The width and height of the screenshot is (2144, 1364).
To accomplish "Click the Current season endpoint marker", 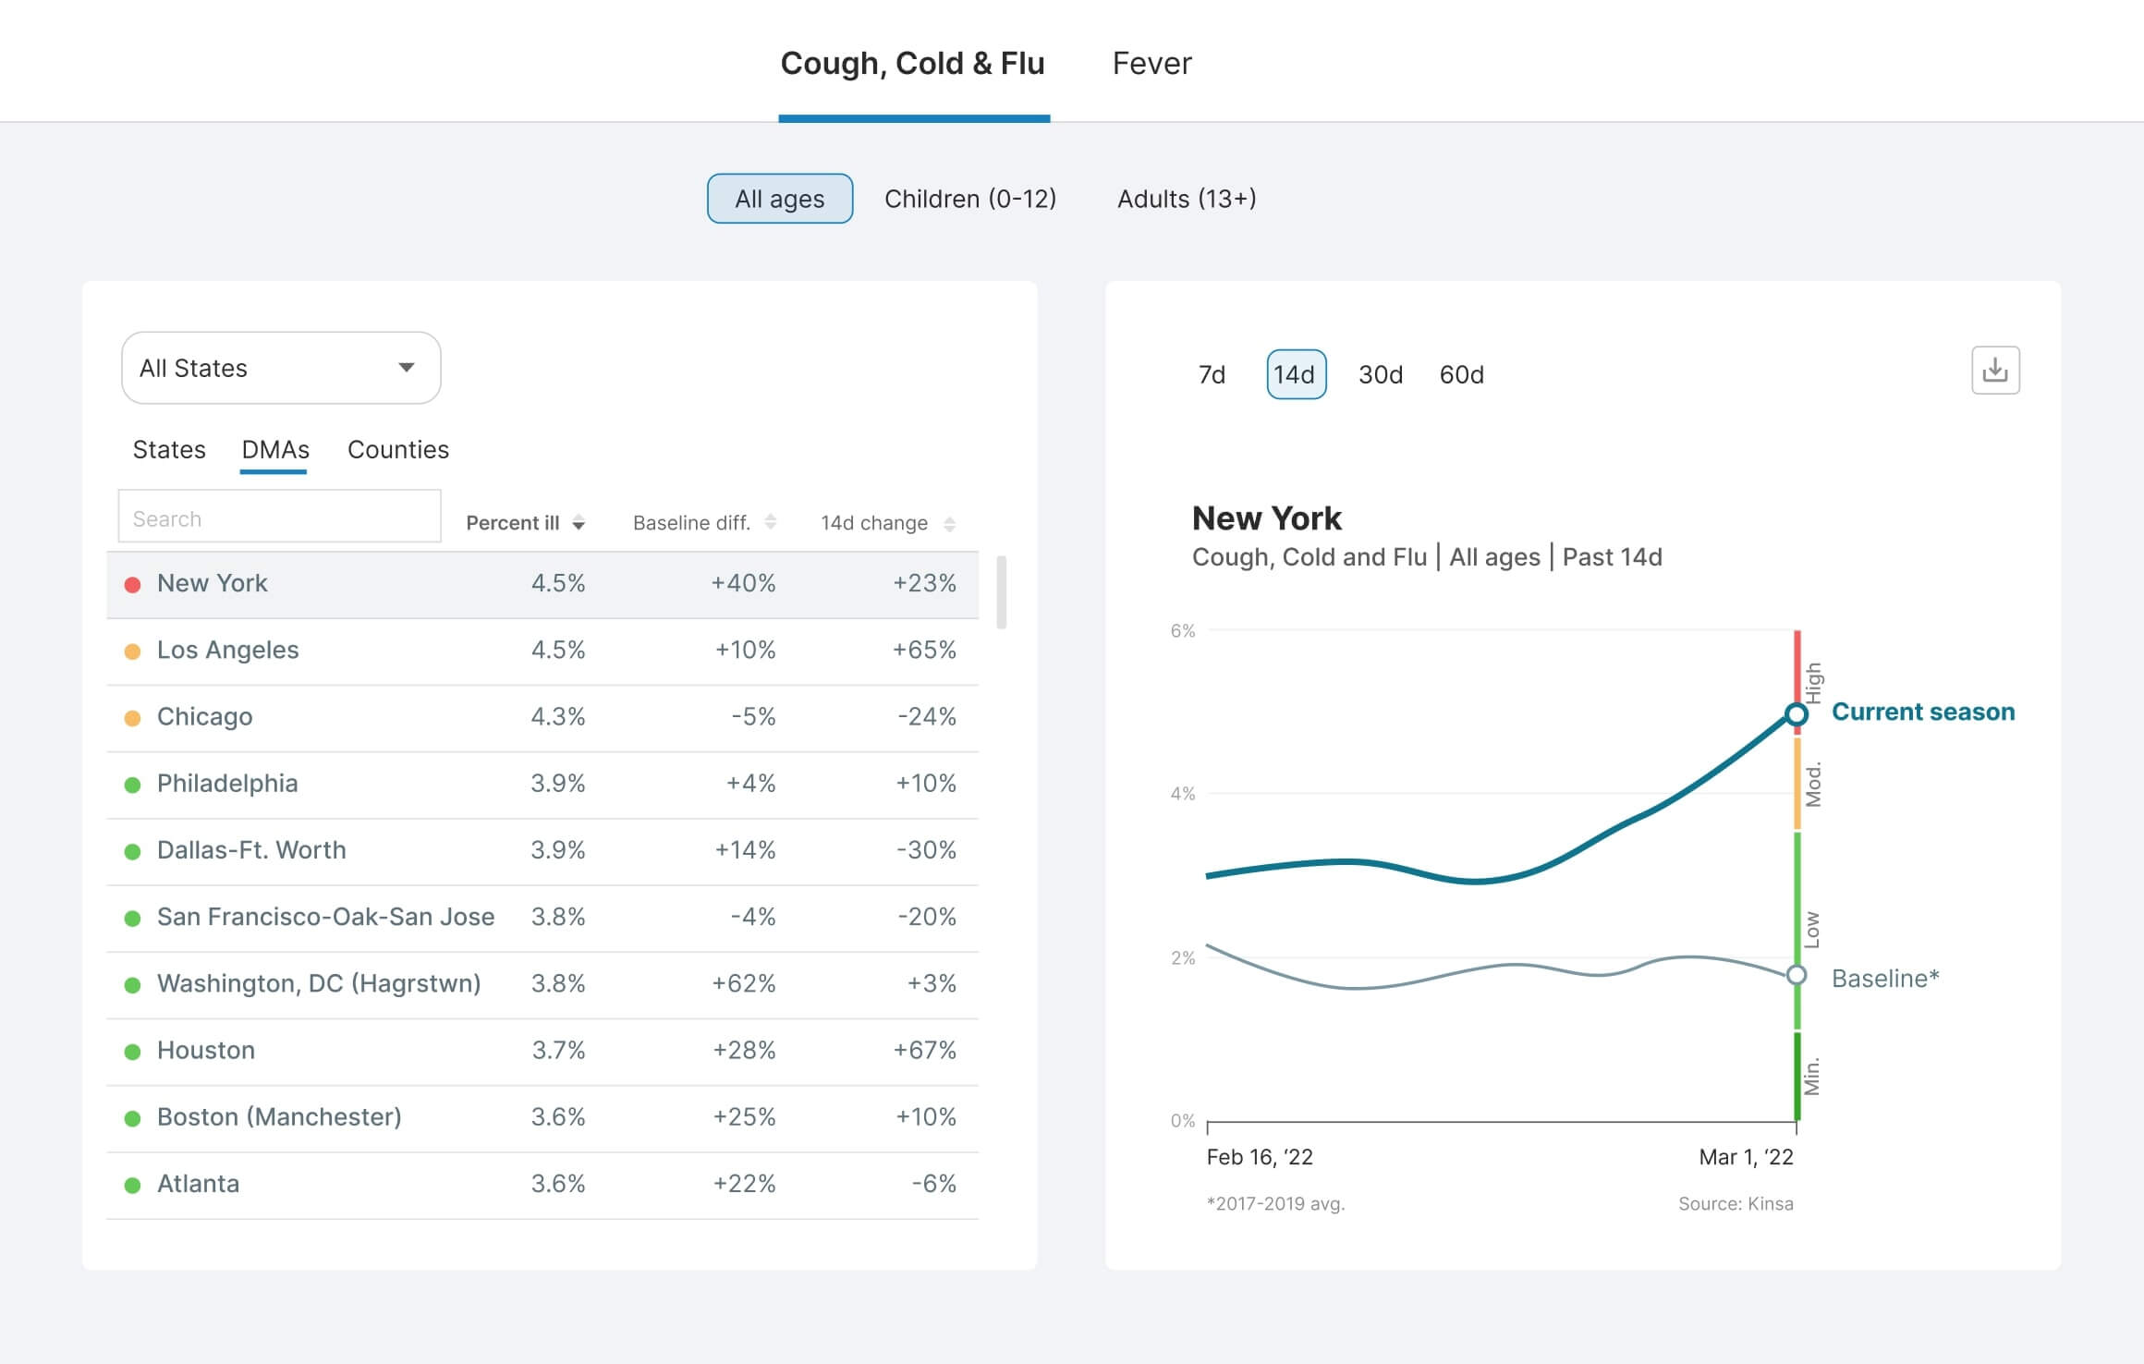I will [1796, 714].
